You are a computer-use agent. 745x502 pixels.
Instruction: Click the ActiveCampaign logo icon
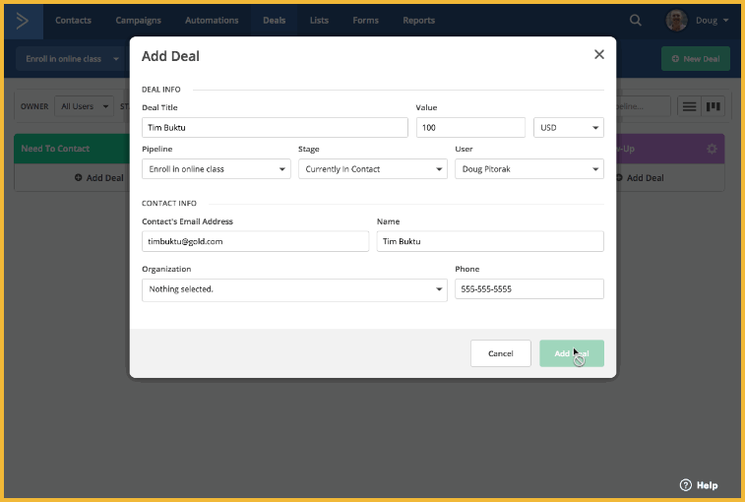tap(23, 21)
